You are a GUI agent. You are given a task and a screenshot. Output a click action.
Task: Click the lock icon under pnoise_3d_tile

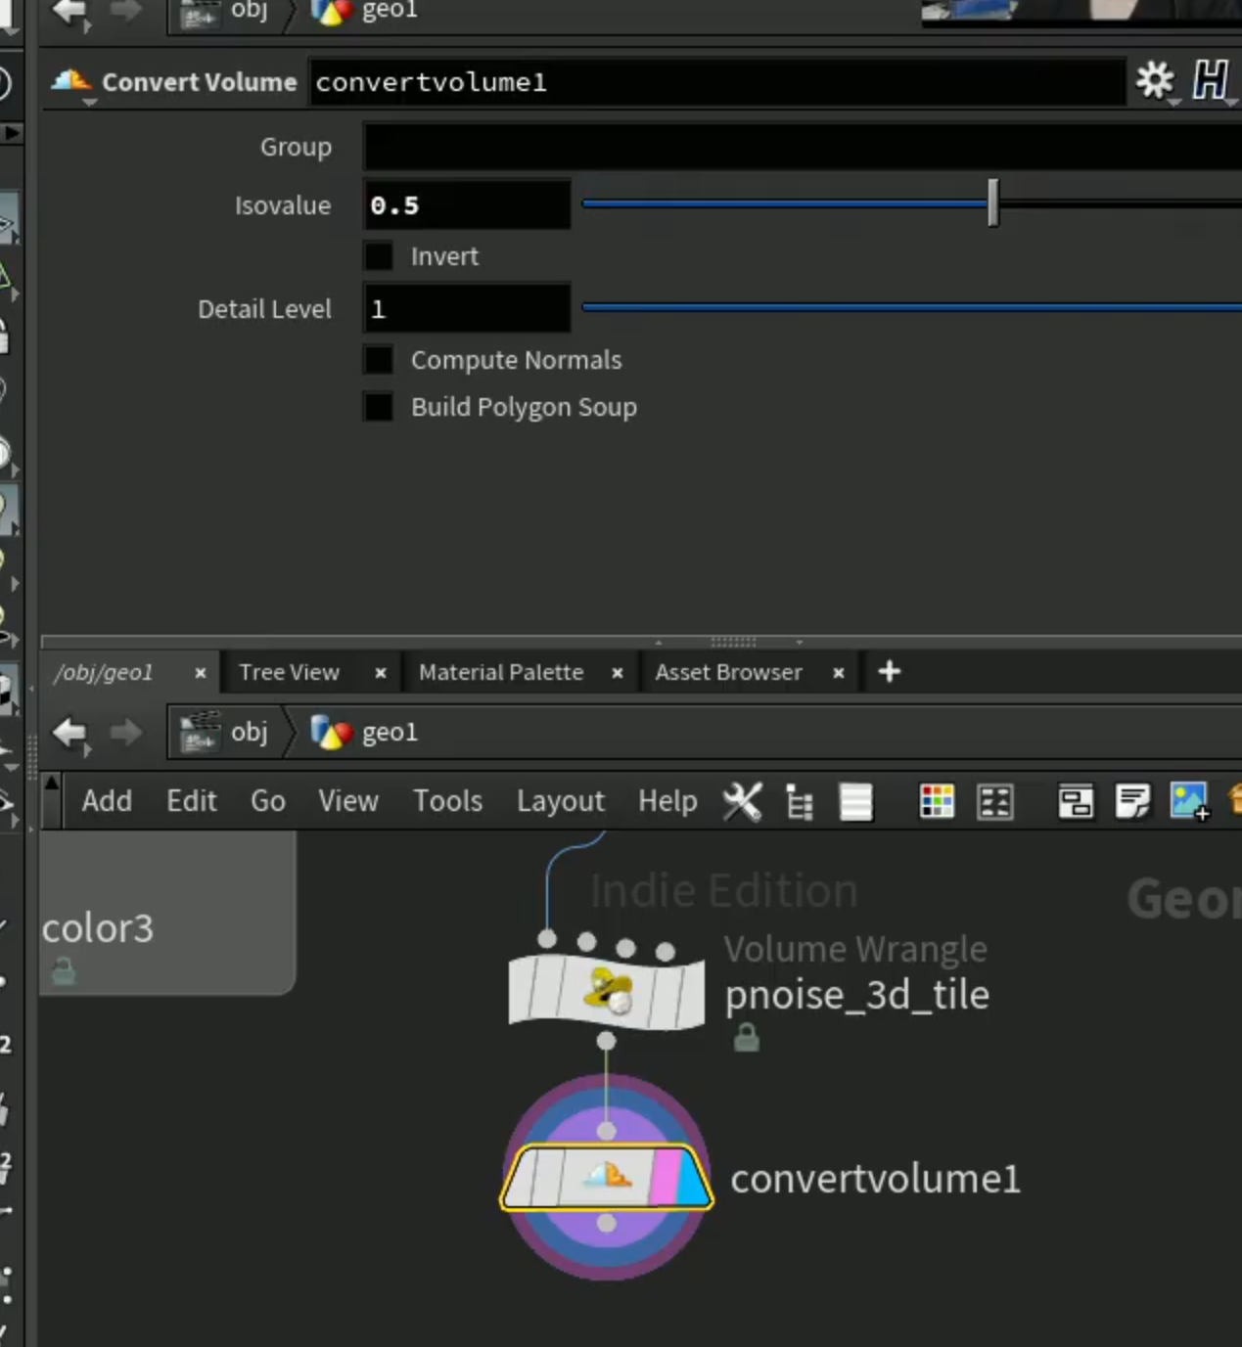(x=747, y=1037)
